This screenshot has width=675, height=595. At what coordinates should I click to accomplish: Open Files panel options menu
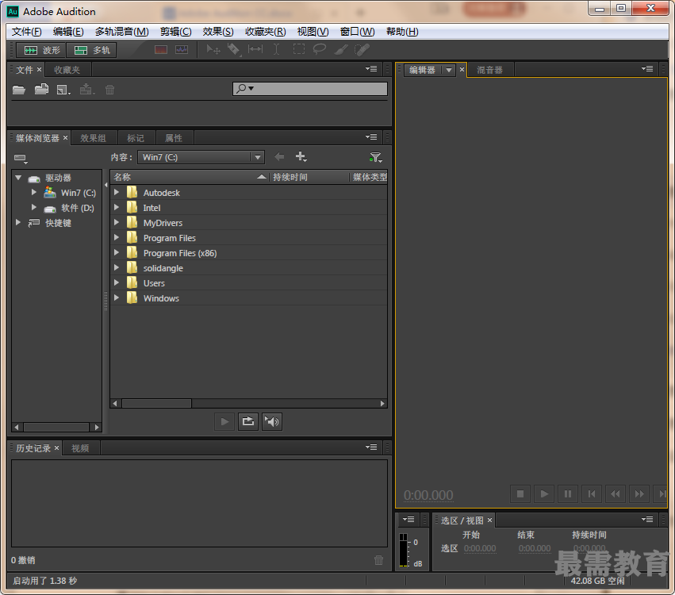371,69
